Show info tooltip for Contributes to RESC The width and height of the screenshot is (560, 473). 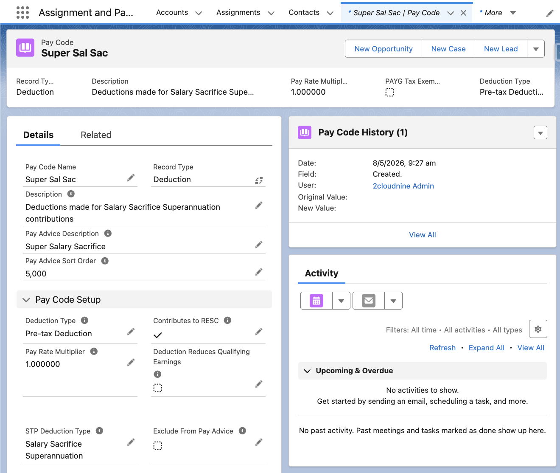pos(227,320)
